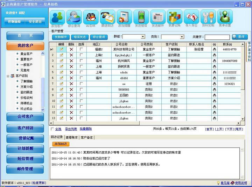Click the QQ penguin icon next to 1844907089
Image resolution: width=252 pixels, height=187 pixels.
[215, 61]
